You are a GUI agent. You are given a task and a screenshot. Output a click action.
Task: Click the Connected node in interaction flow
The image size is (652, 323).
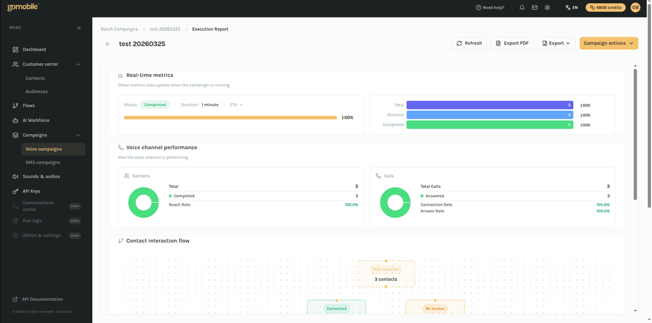point(336,308)
